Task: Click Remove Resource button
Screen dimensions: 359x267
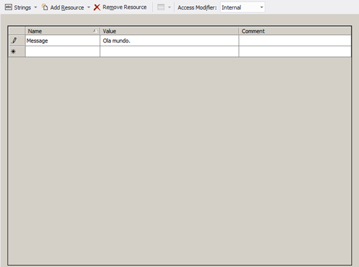Action: pyautogui.click(x=121, y=8)
